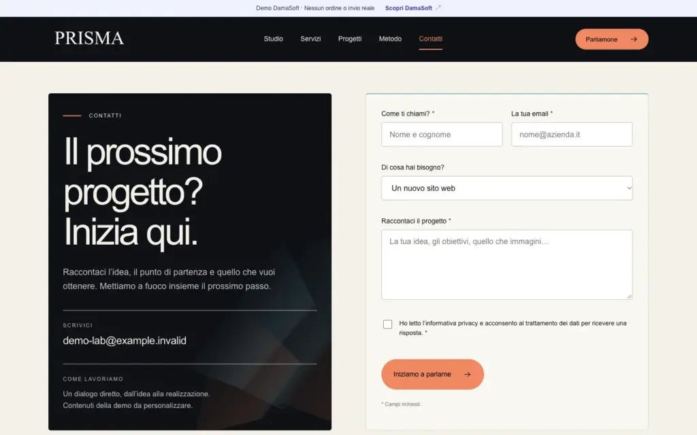Click the Un dialogo diretto paragraph
Image resolution: width=697 pixels, height=435 pixels.
pyautogui.click(x=136, y=400)
